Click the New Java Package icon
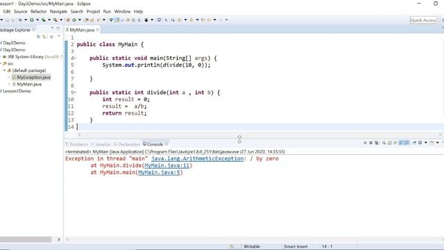 [68, 20]
